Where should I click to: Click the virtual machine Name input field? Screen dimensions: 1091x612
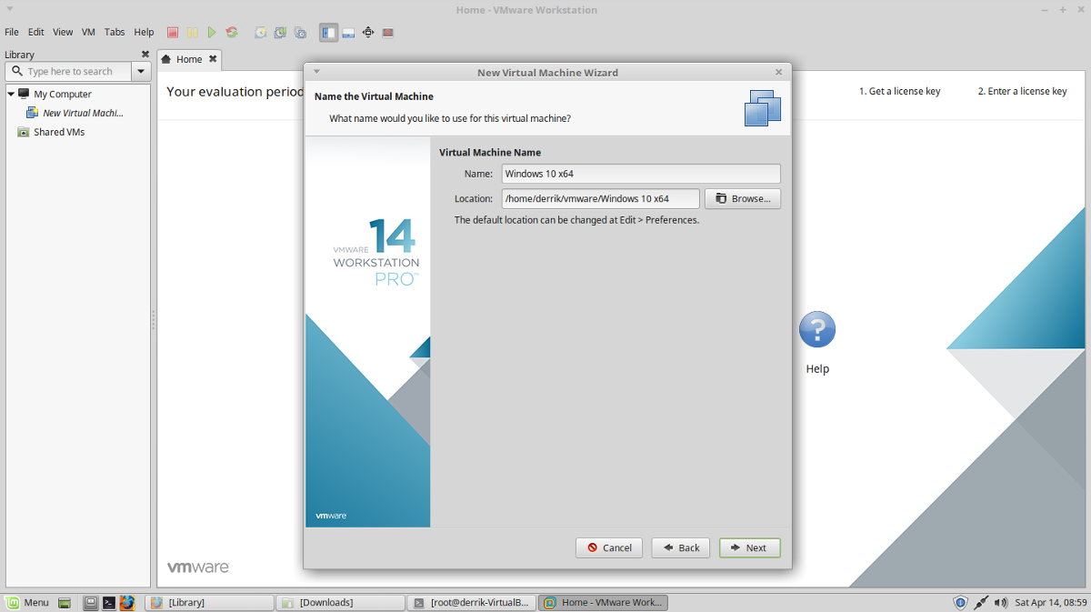click(x=640, y=174)
